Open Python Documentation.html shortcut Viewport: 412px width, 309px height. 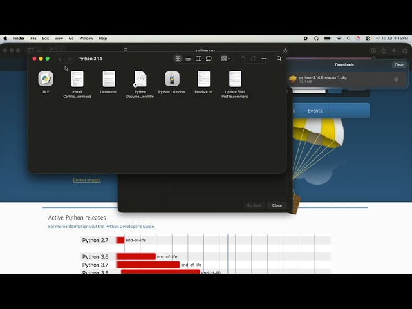pos(140,79)
